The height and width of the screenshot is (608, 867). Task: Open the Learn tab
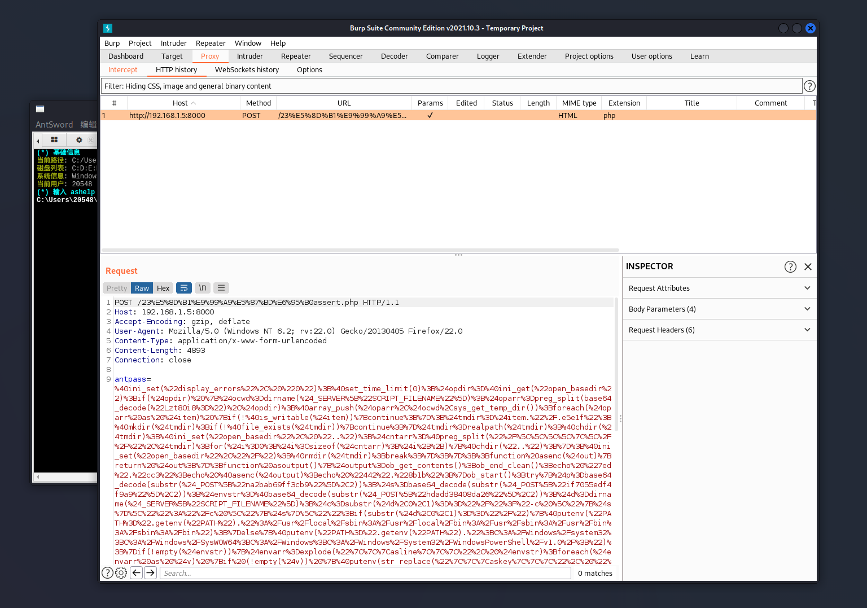(x=700, y=56)
